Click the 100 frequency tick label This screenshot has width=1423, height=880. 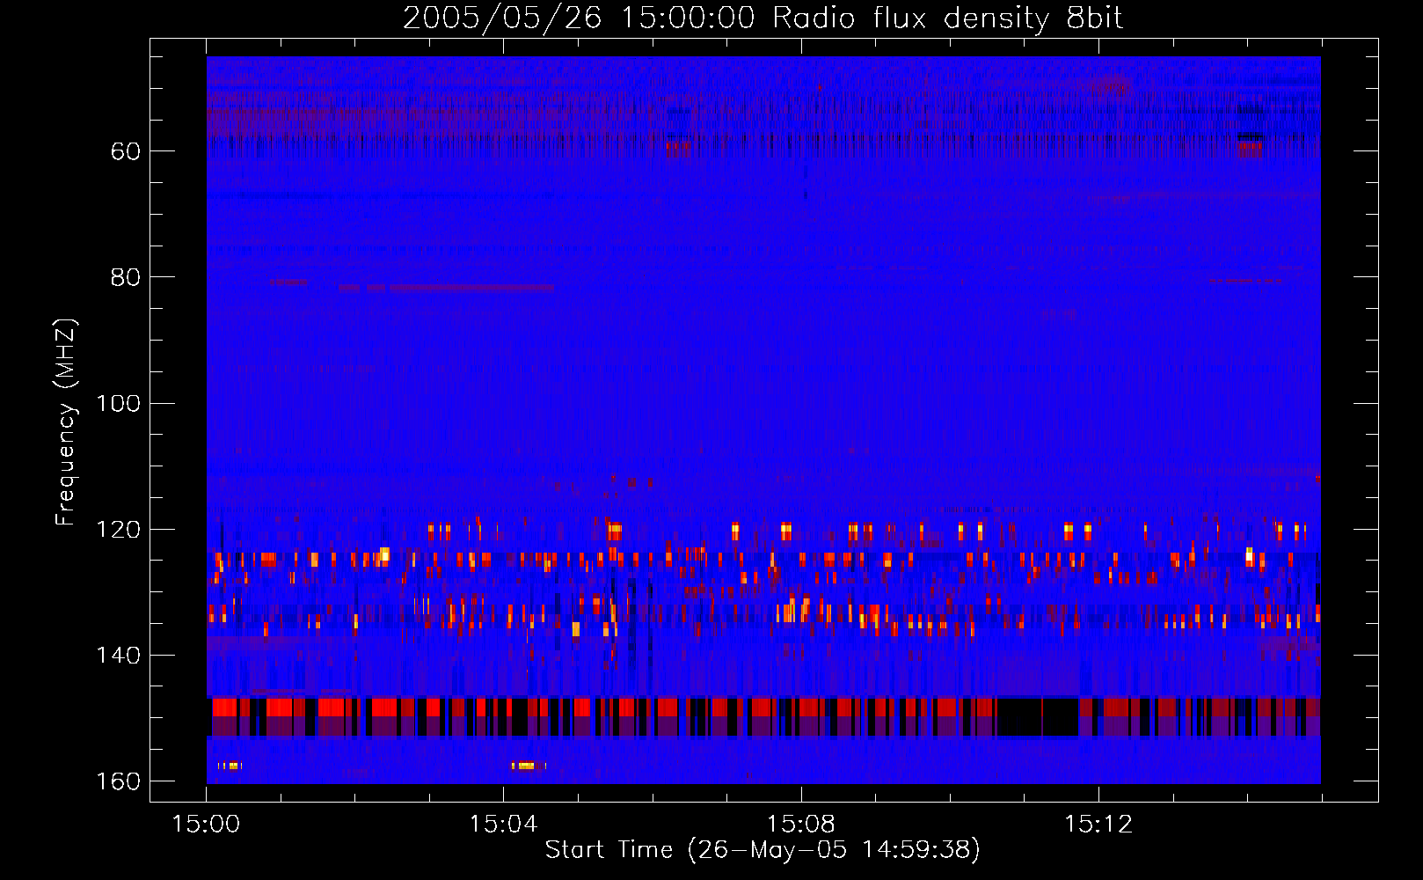pos(118,403)
